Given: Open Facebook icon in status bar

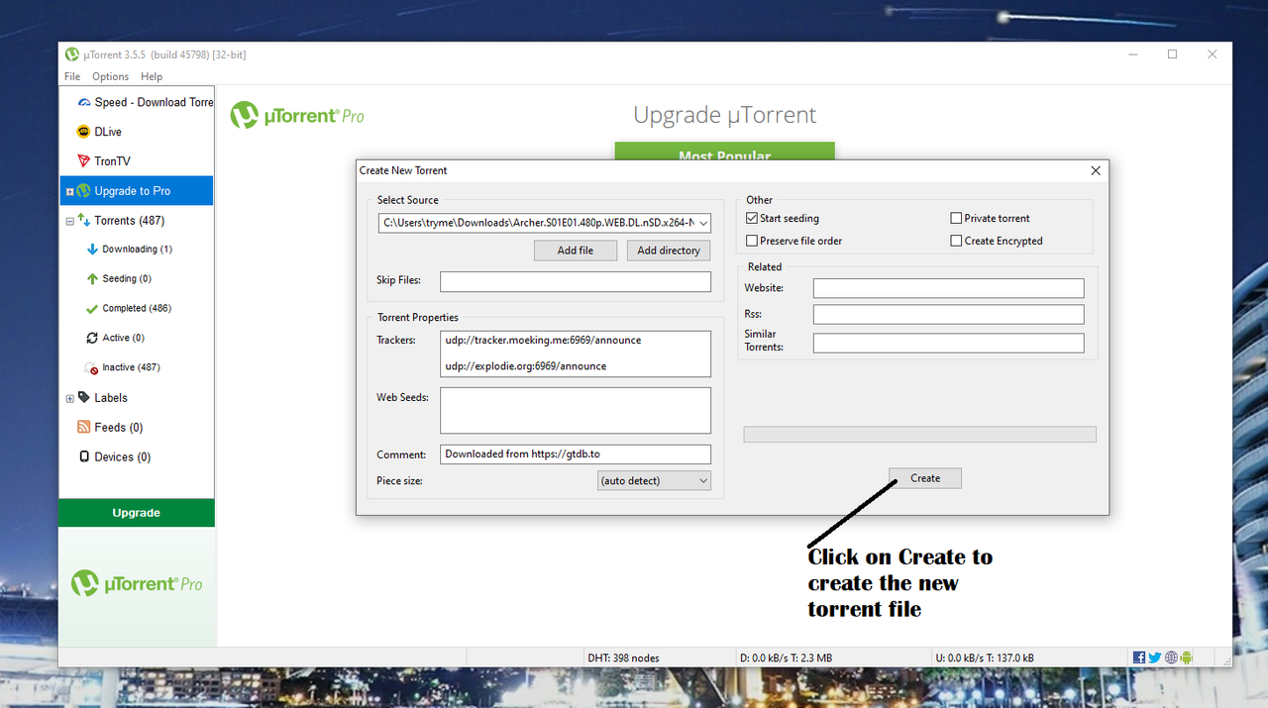Looking at the screenshot, I should coord(1139,657).
